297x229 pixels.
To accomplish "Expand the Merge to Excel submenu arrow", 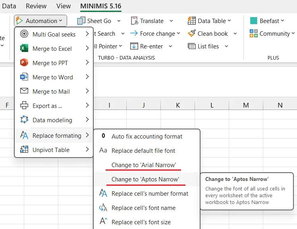I will tap(87, 48).
